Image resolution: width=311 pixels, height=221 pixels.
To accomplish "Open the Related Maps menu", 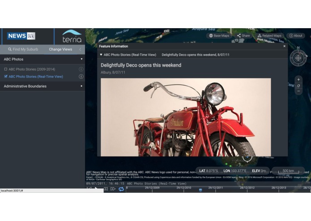I will pos(269,36).
